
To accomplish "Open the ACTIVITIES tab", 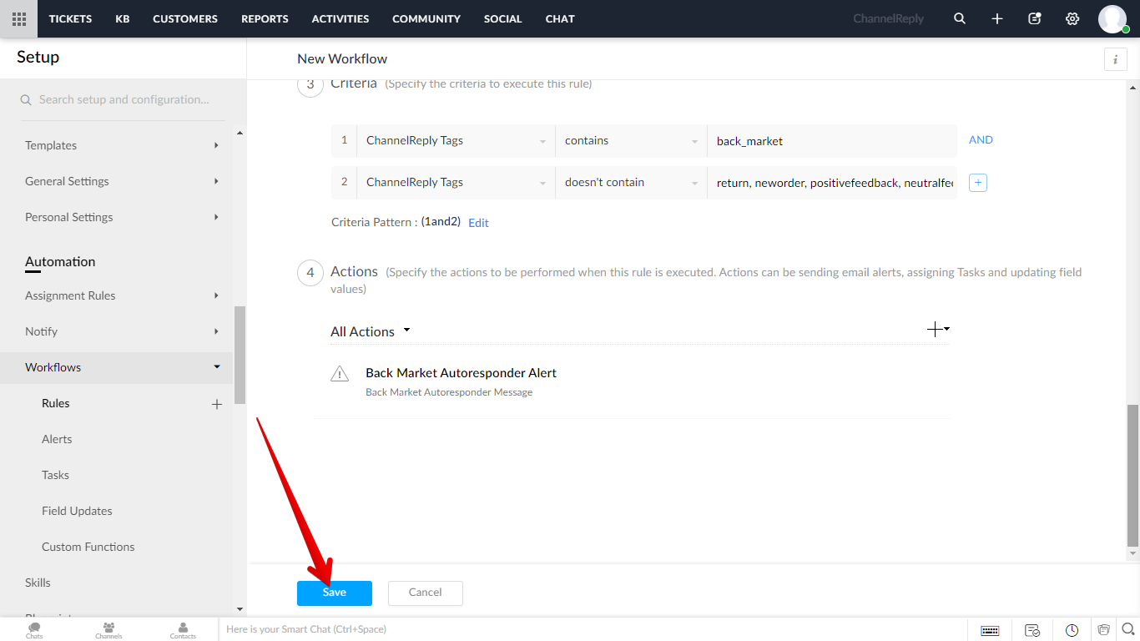I will pos(340,18).
